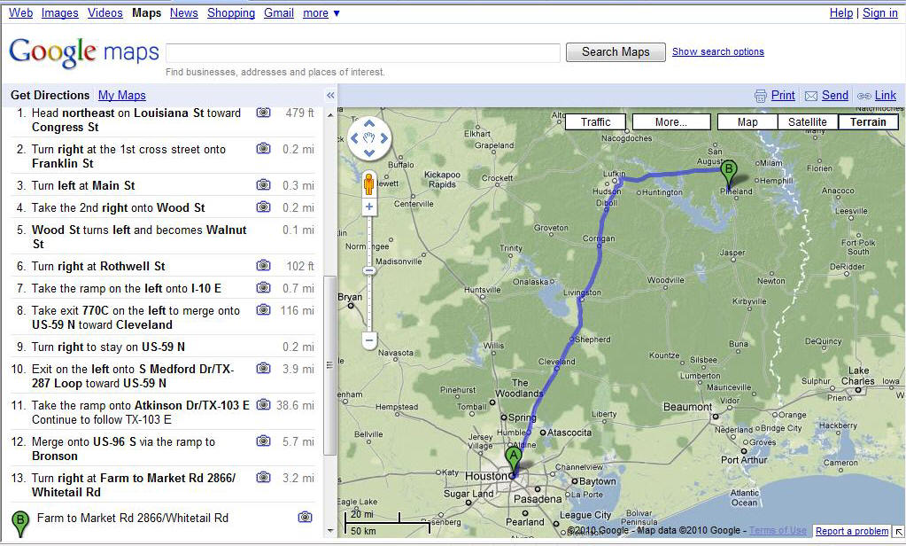Open street view camera for destination B

coord(305,517)
